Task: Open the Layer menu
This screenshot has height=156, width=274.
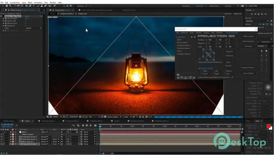Action: point(24,3)
